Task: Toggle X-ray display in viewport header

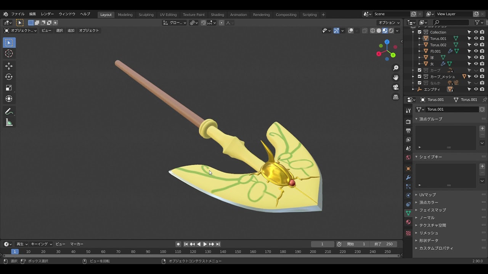Action: 364,31
